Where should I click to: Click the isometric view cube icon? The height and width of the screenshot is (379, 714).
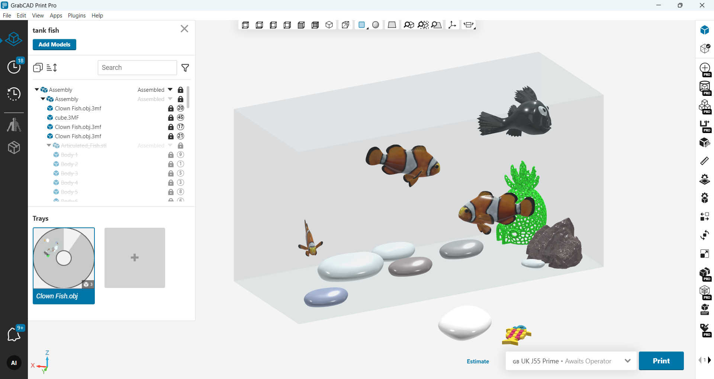pos(329,25)
